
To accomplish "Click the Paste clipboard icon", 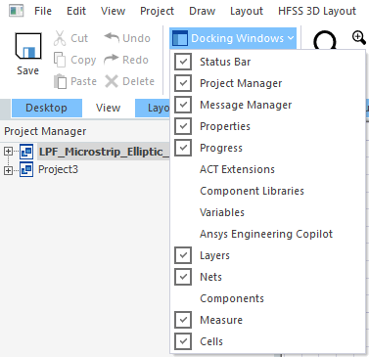I will pos(60,81).
